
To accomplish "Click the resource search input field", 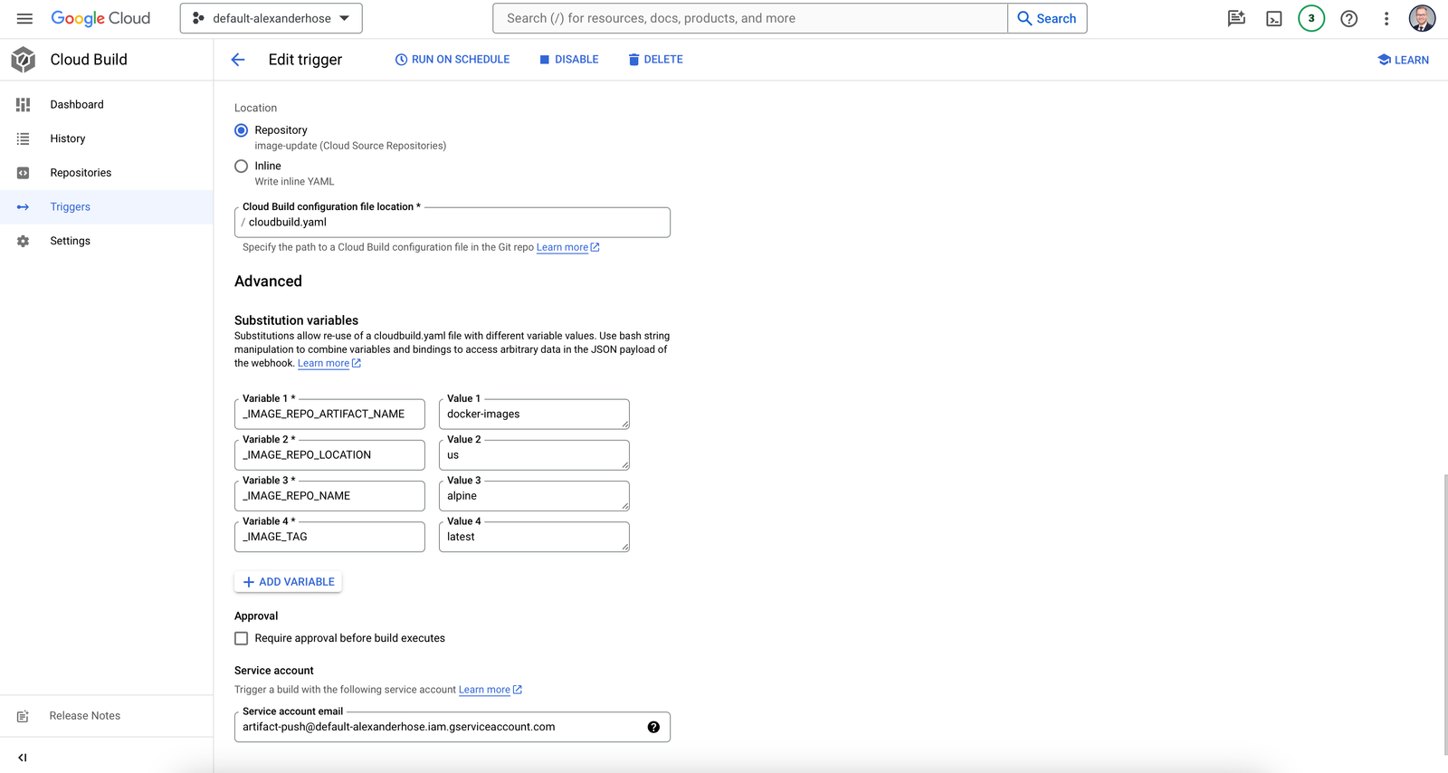I will pos(750,18).
